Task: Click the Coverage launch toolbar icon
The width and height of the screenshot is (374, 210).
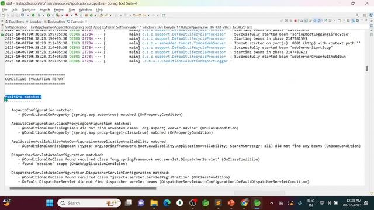Action: coord(57,15)
